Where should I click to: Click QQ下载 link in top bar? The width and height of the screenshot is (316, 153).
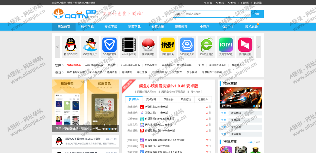pos(208,3)
